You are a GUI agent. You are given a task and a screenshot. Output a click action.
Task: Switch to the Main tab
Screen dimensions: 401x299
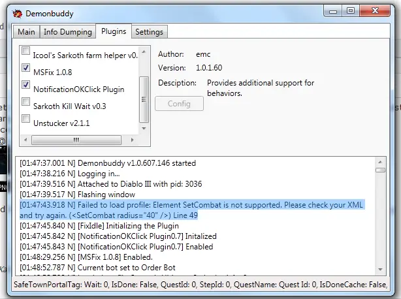tap(27, 31)
